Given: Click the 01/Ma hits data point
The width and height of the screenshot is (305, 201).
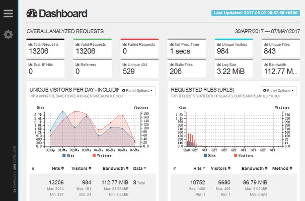Looking at the screenshot, I should coord(62,112).
